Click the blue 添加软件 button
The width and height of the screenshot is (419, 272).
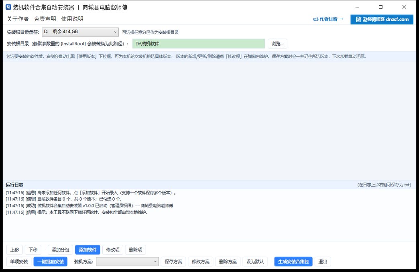pos(87,250)
